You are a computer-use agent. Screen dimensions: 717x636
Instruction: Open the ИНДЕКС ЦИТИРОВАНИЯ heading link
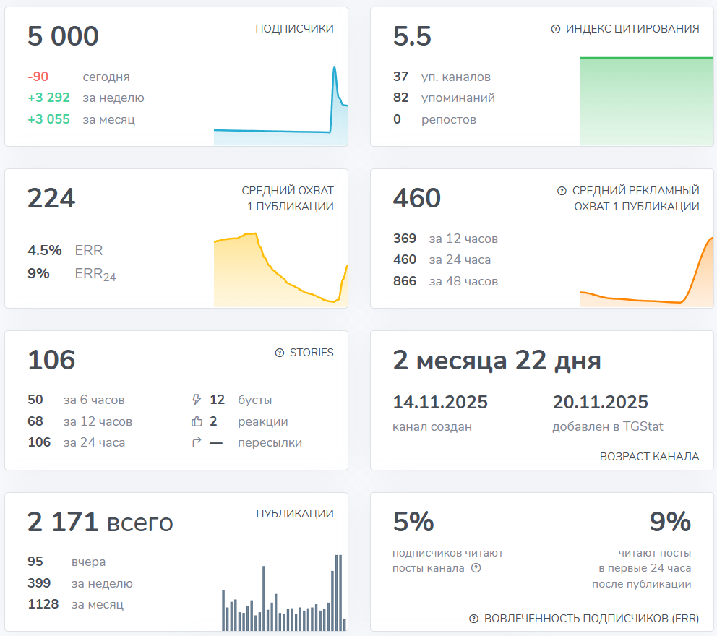coord(632,29)
